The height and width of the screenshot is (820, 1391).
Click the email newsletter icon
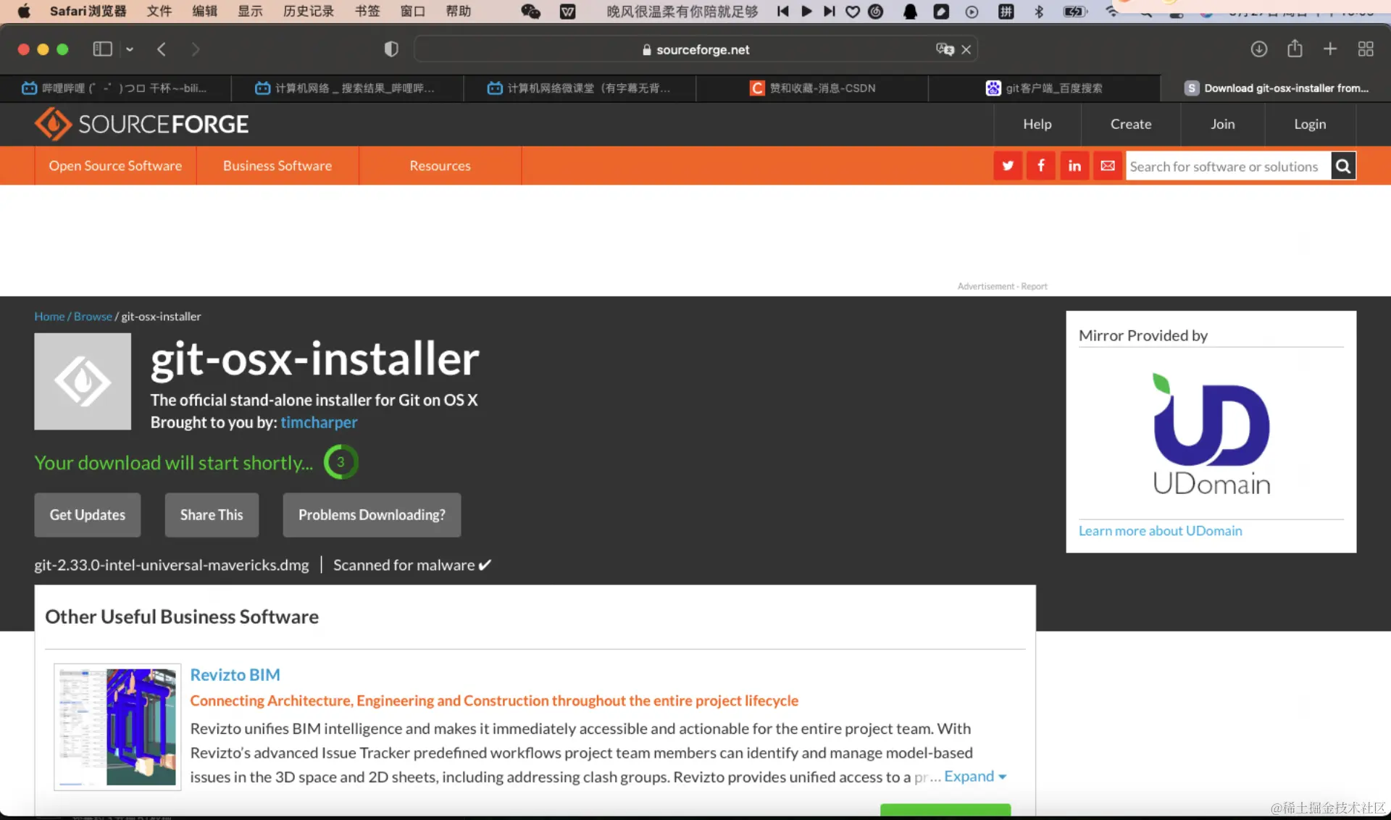1108,166
